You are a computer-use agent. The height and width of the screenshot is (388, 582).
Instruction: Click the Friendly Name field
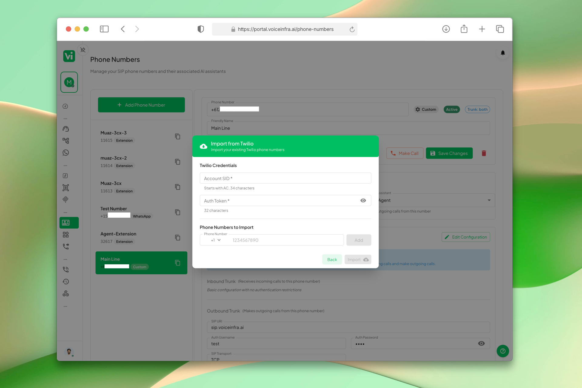348,128
